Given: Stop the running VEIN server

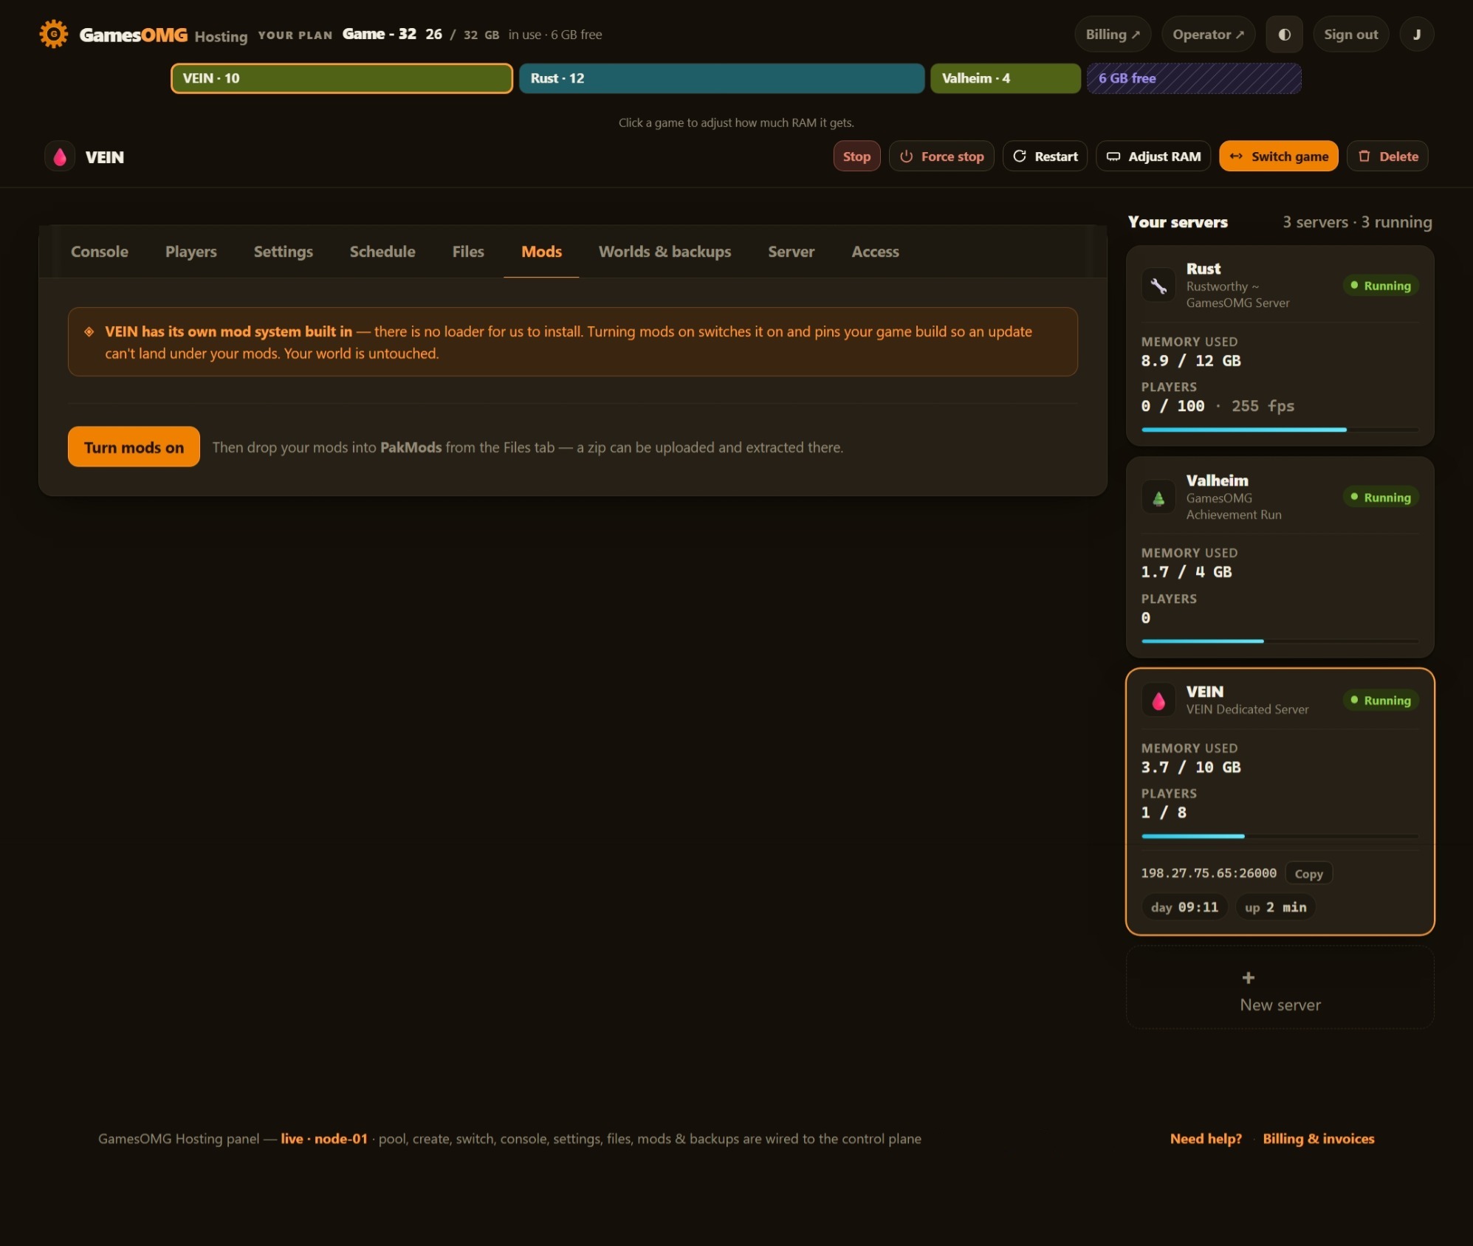Looking at the screenshot, I should point(856,156).
